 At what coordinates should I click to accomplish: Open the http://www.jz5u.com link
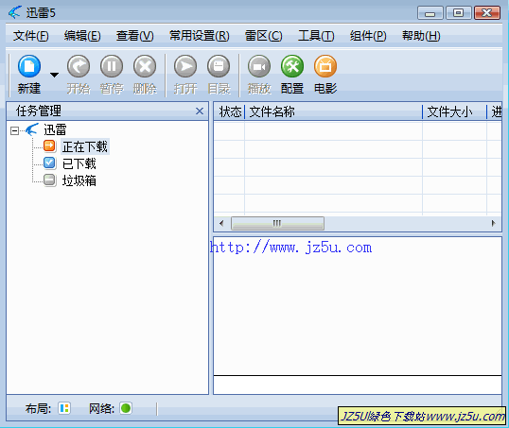pyautogui.click(x=290, y=248)
